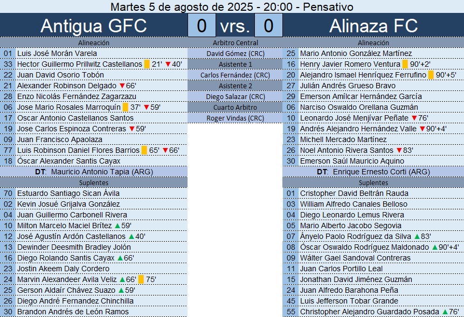Click the green arrow beside Christopher Alejandro Guardado Posada
The image size is (464, 317).
coord(445,312)
